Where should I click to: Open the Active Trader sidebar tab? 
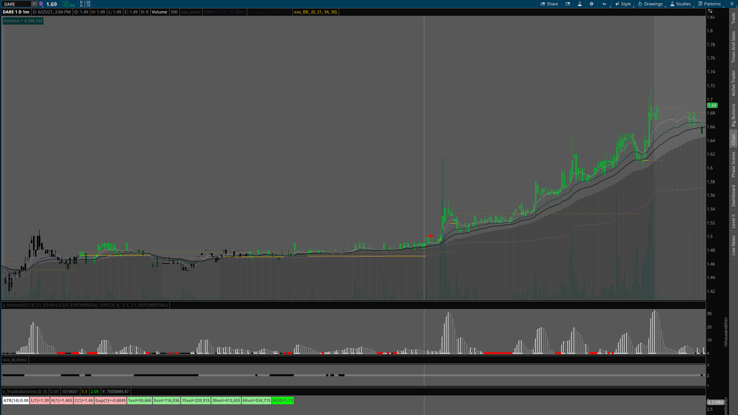click(x=733, y=83)
